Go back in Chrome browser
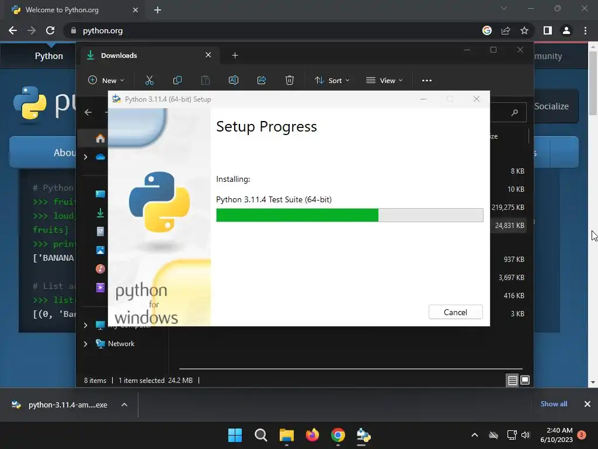This screenshot has width=598, height=449. pyautogui.click(x=13, y=30)
